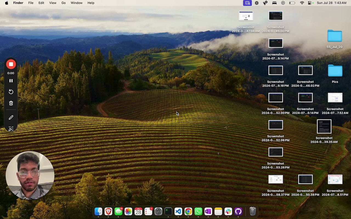The height and width of the screenshot is (219, 351).
Task: Open the Apple menu
Action: (7, 3)
